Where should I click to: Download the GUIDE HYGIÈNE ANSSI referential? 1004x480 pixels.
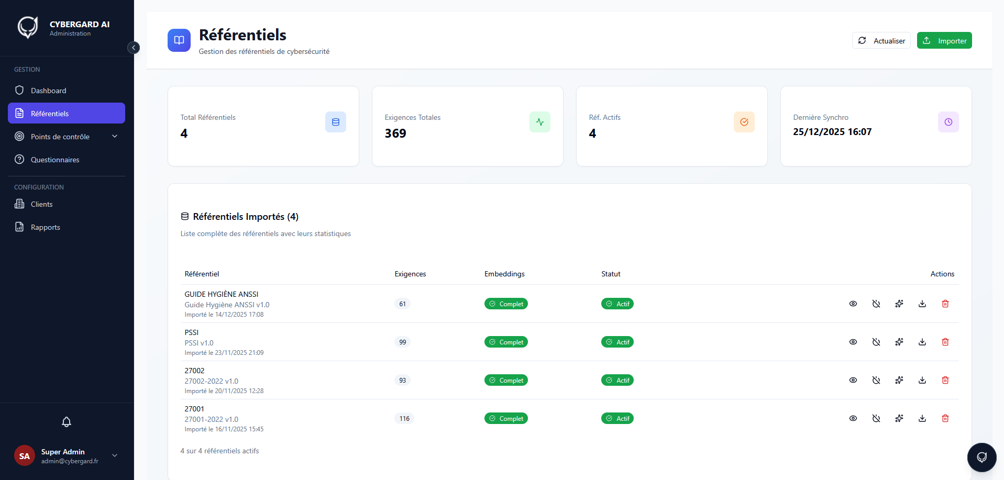[x=922, y=304]
